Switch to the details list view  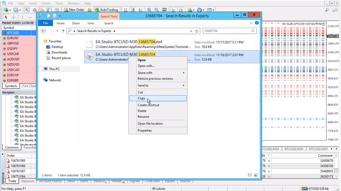click(250, 175)
